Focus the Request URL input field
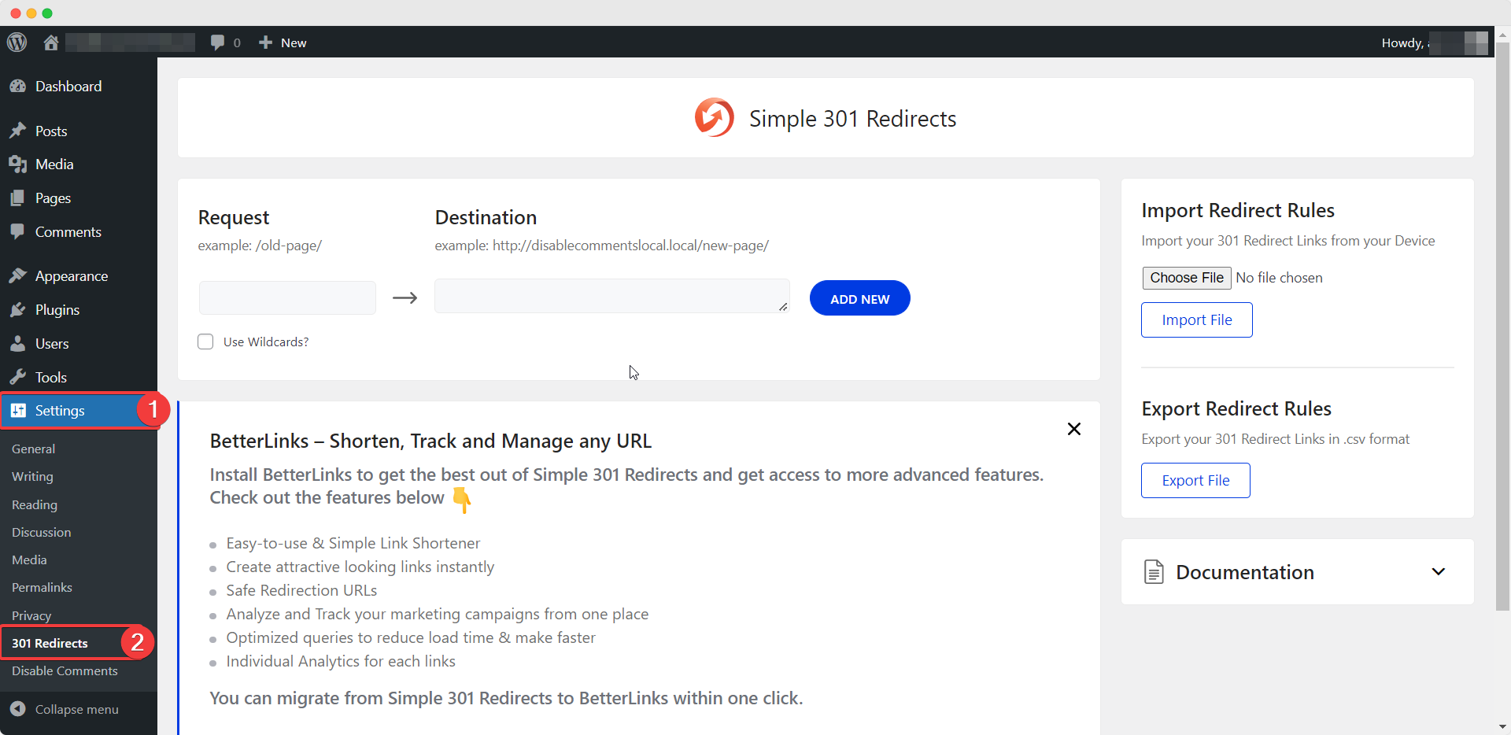The image size is (1511, 735). pos(287,297)
